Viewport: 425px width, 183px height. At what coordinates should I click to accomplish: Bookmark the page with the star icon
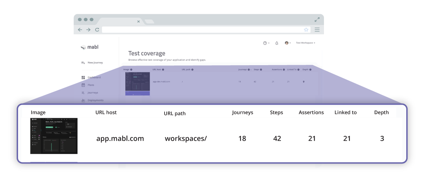coord(306,30)
